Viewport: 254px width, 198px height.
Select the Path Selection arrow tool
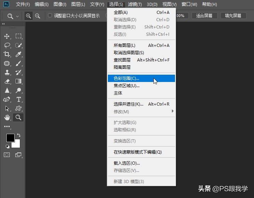click(x=7, y=108)
